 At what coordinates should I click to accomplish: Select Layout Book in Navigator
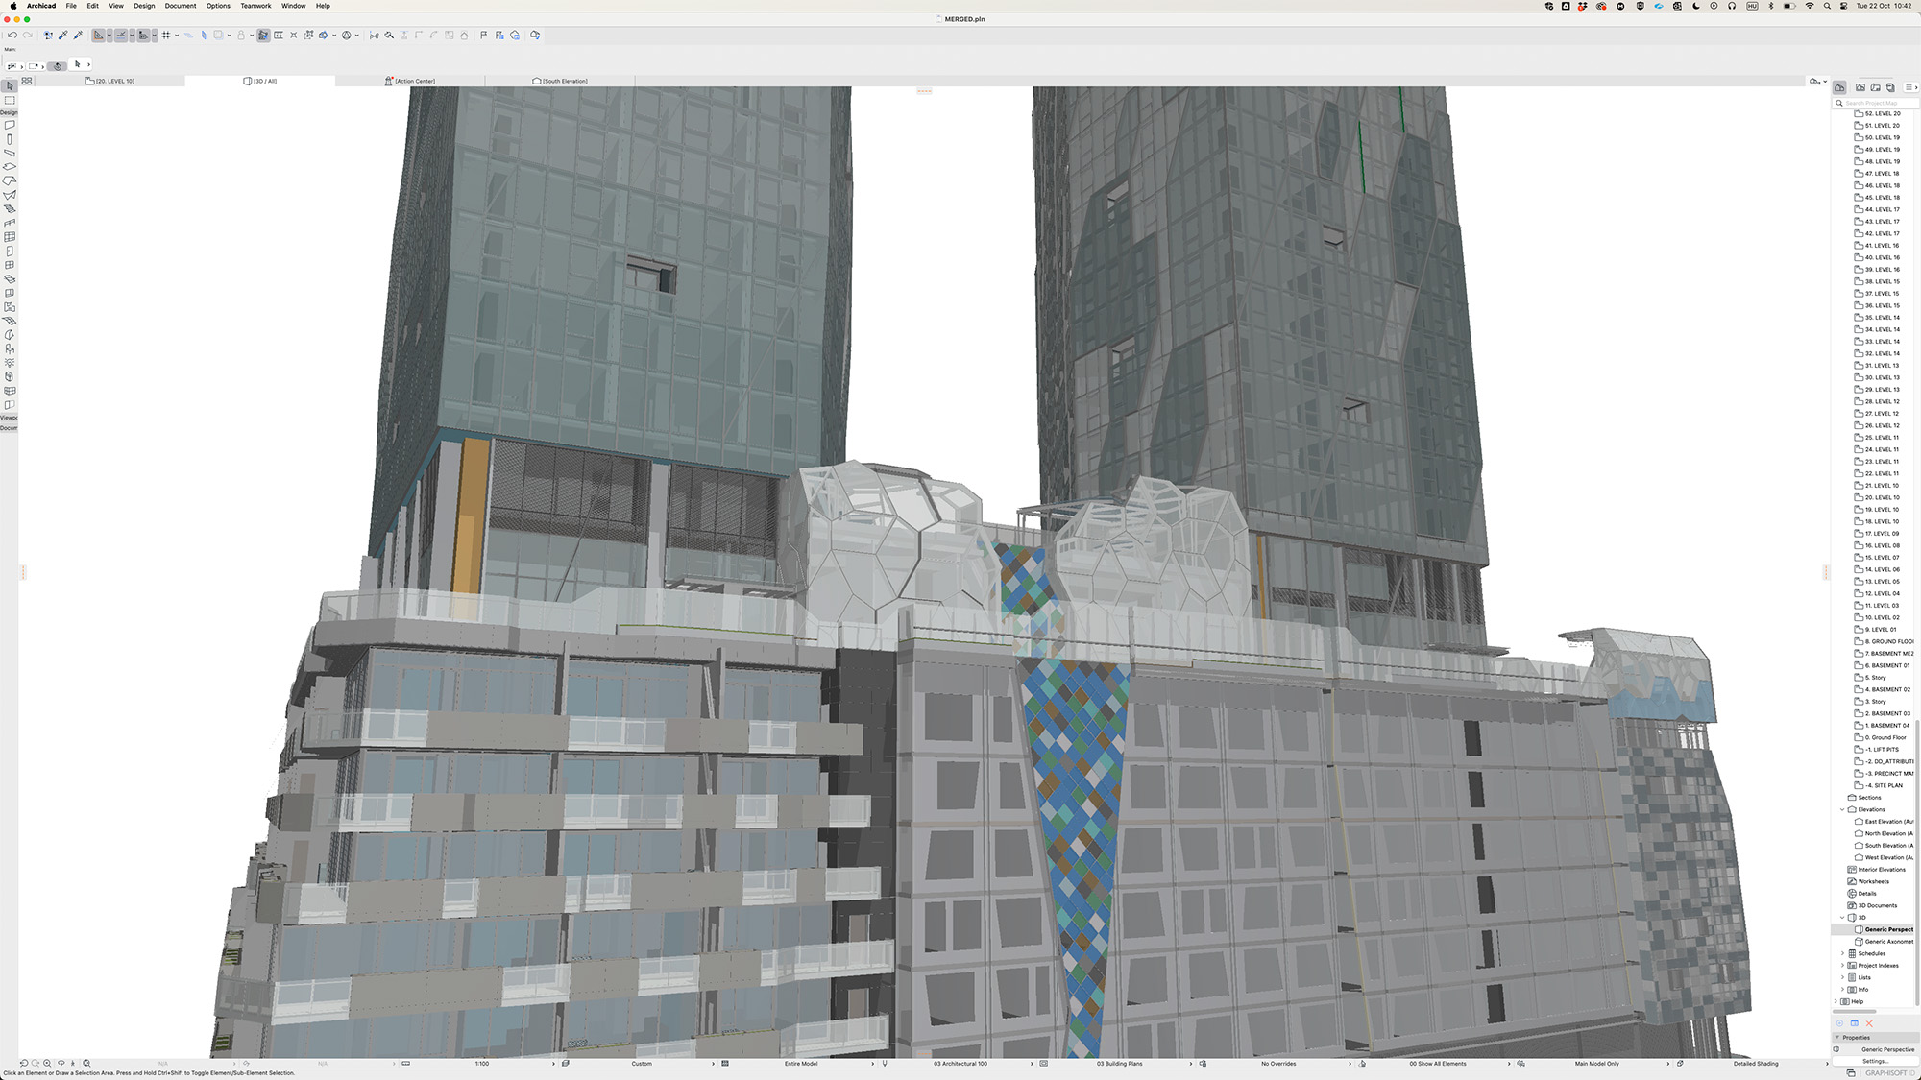click(x=1875, y=87)
